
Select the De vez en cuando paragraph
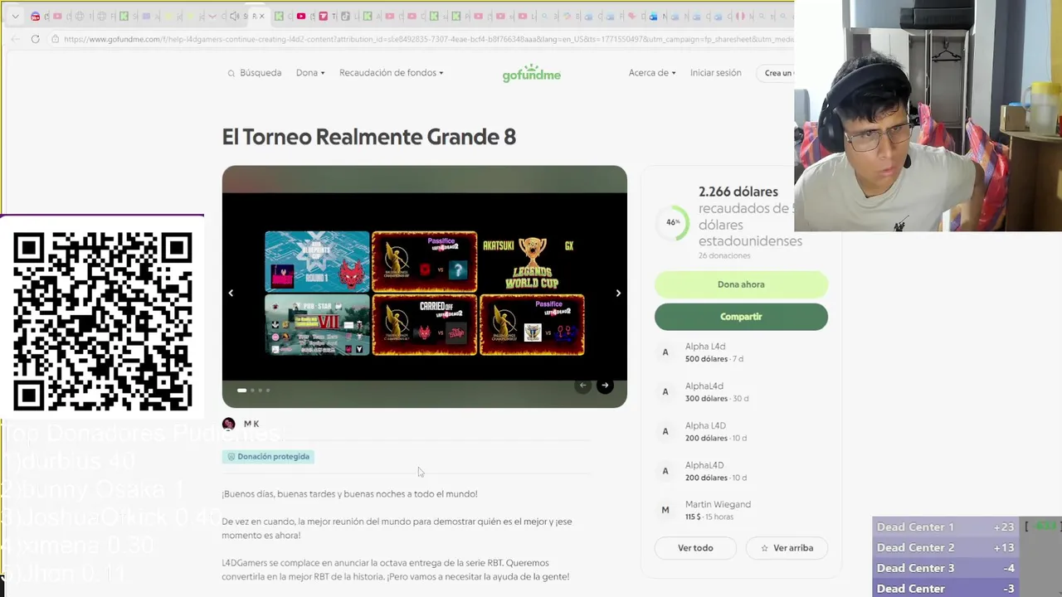point(397,528)
